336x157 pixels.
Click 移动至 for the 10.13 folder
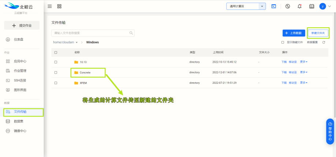293,62
